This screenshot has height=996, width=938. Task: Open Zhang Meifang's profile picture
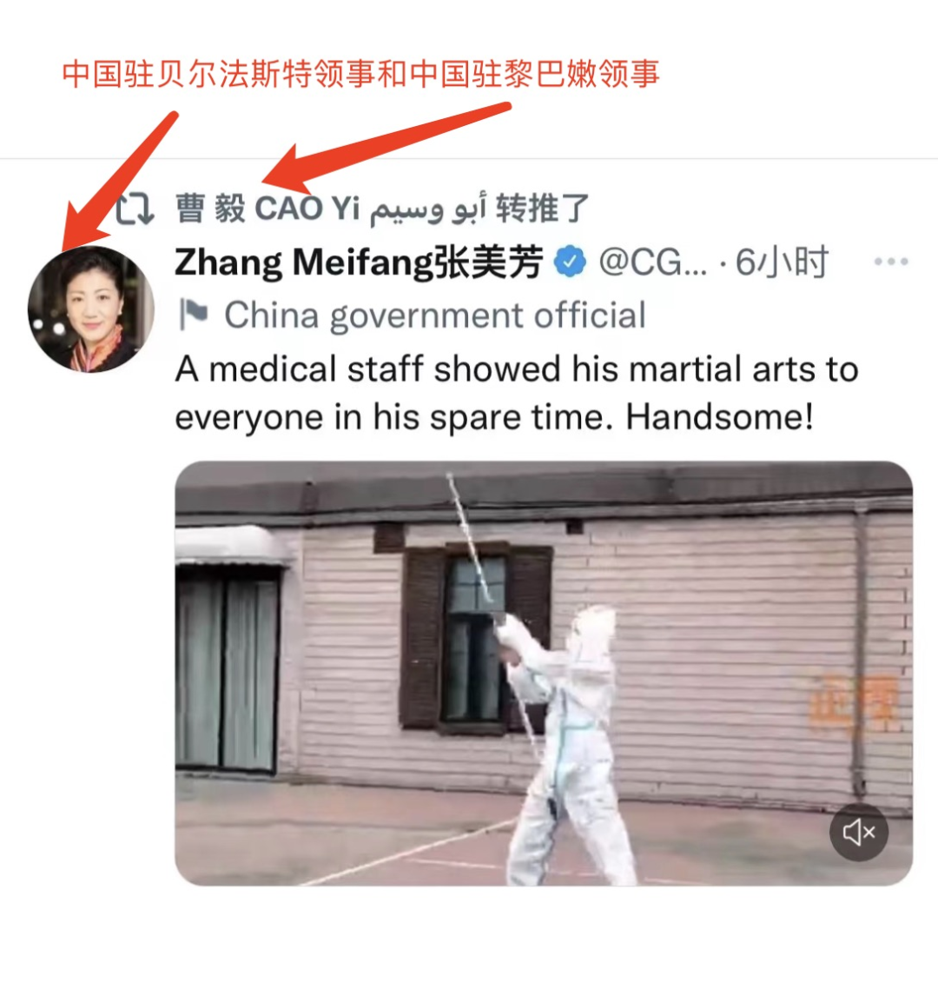tap(91, 309)
